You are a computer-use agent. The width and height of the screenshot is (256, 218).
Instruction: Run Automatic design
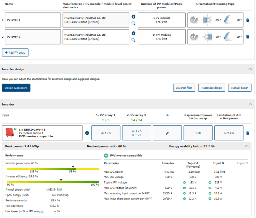pyautogui.click(x=212, y=88)
